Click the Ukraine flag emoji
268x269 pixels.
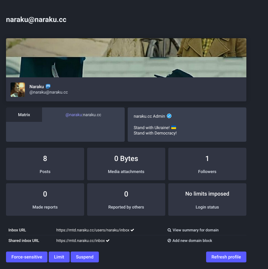174,128
